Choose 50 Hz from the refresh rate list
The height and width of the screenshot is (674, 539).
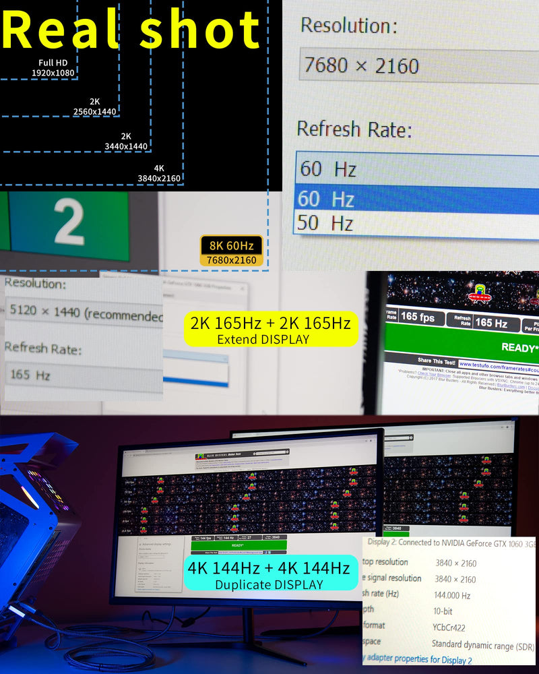pyautogui.click(x=416, y=223)
